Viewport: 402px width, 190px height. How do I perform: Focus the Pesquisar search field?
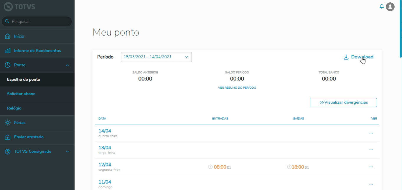tap(37, 21)
